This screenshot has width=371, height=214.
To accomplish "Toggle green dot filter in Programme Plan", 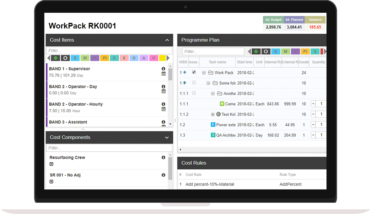I will tap(256, 51).
